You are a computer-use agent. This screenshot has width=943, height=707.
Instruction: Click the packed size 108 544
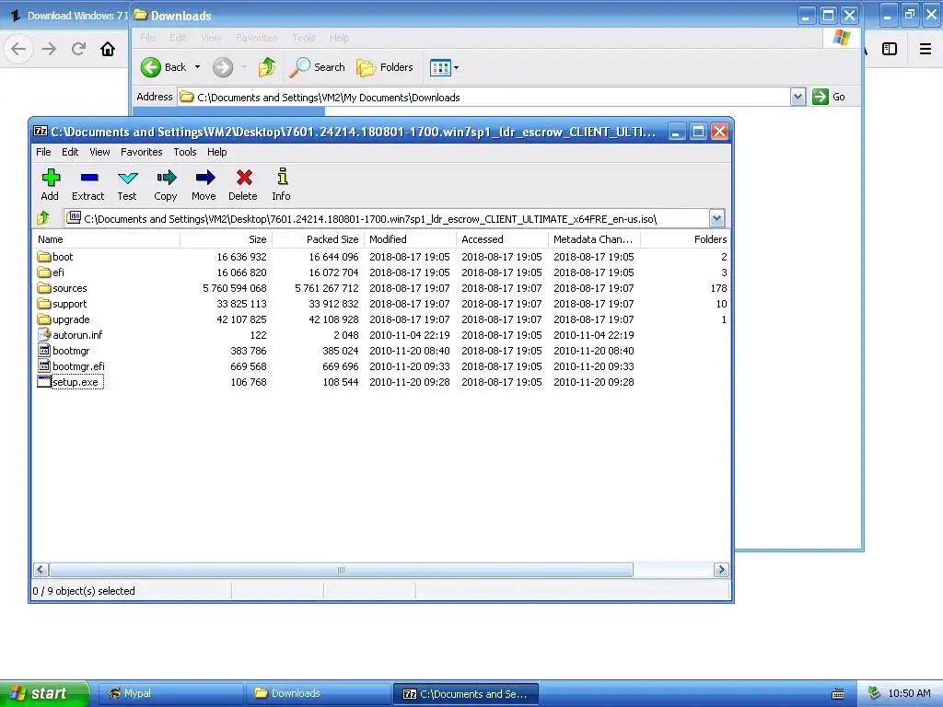(x=341, y=382)
